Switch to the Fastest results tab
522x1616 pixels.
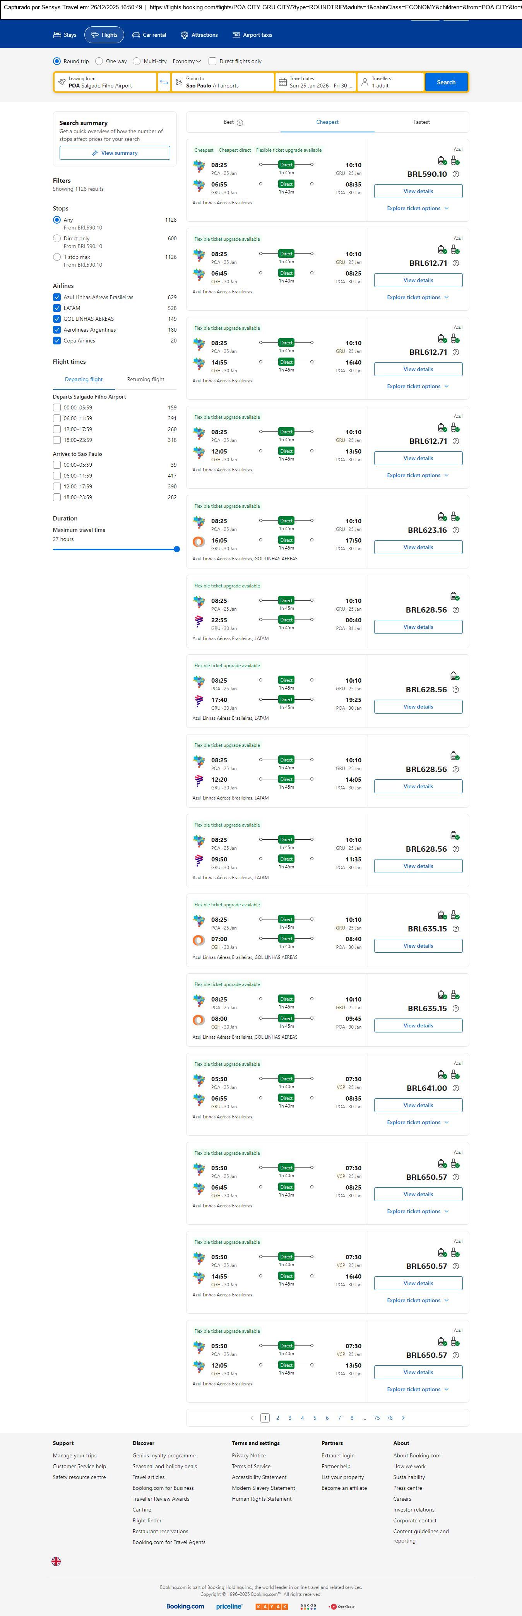click(x=422, y=122)
